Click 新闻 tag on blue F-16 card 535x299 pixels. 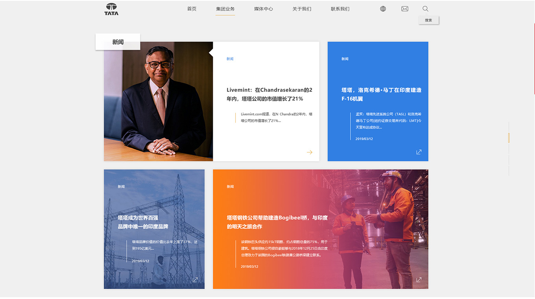pos(345,59)
